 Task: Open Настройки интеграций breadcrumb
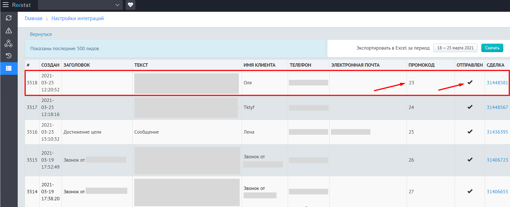tap(78, 18)
